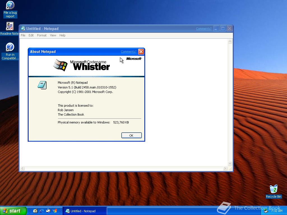The width and height of the screenshot is (287, 215).
Task: Open the File menu in Notepad
Action: tap(23, 35)
